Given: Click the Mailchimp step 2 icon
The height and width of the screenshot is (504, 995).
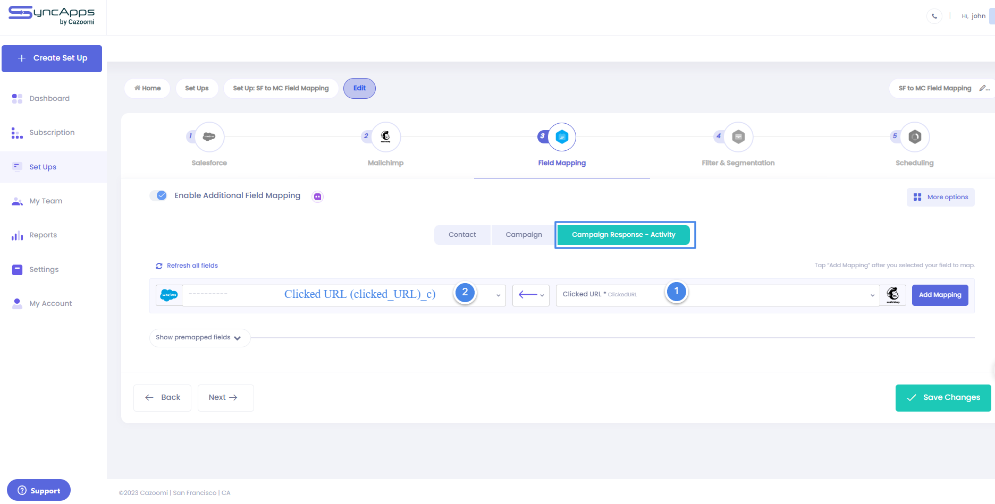Looking at the screenshot, I should pos(386,137).
